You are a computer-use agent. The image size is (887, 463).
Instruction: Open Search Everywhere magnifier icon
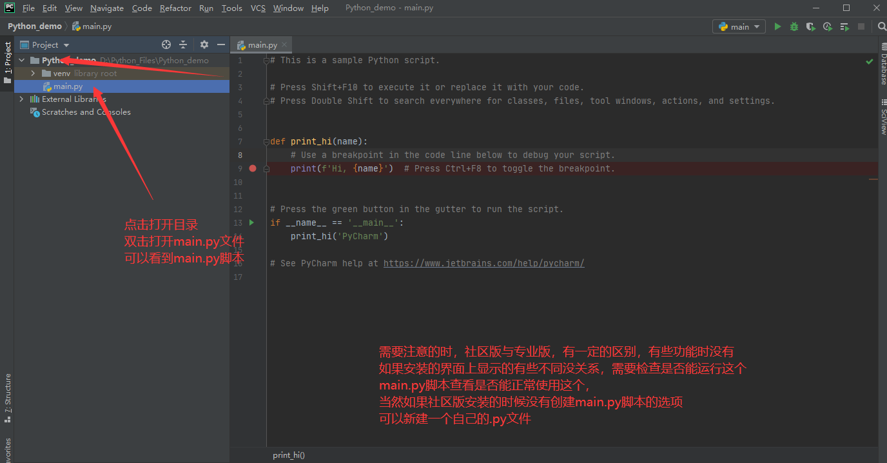click(x=882, y=26)
